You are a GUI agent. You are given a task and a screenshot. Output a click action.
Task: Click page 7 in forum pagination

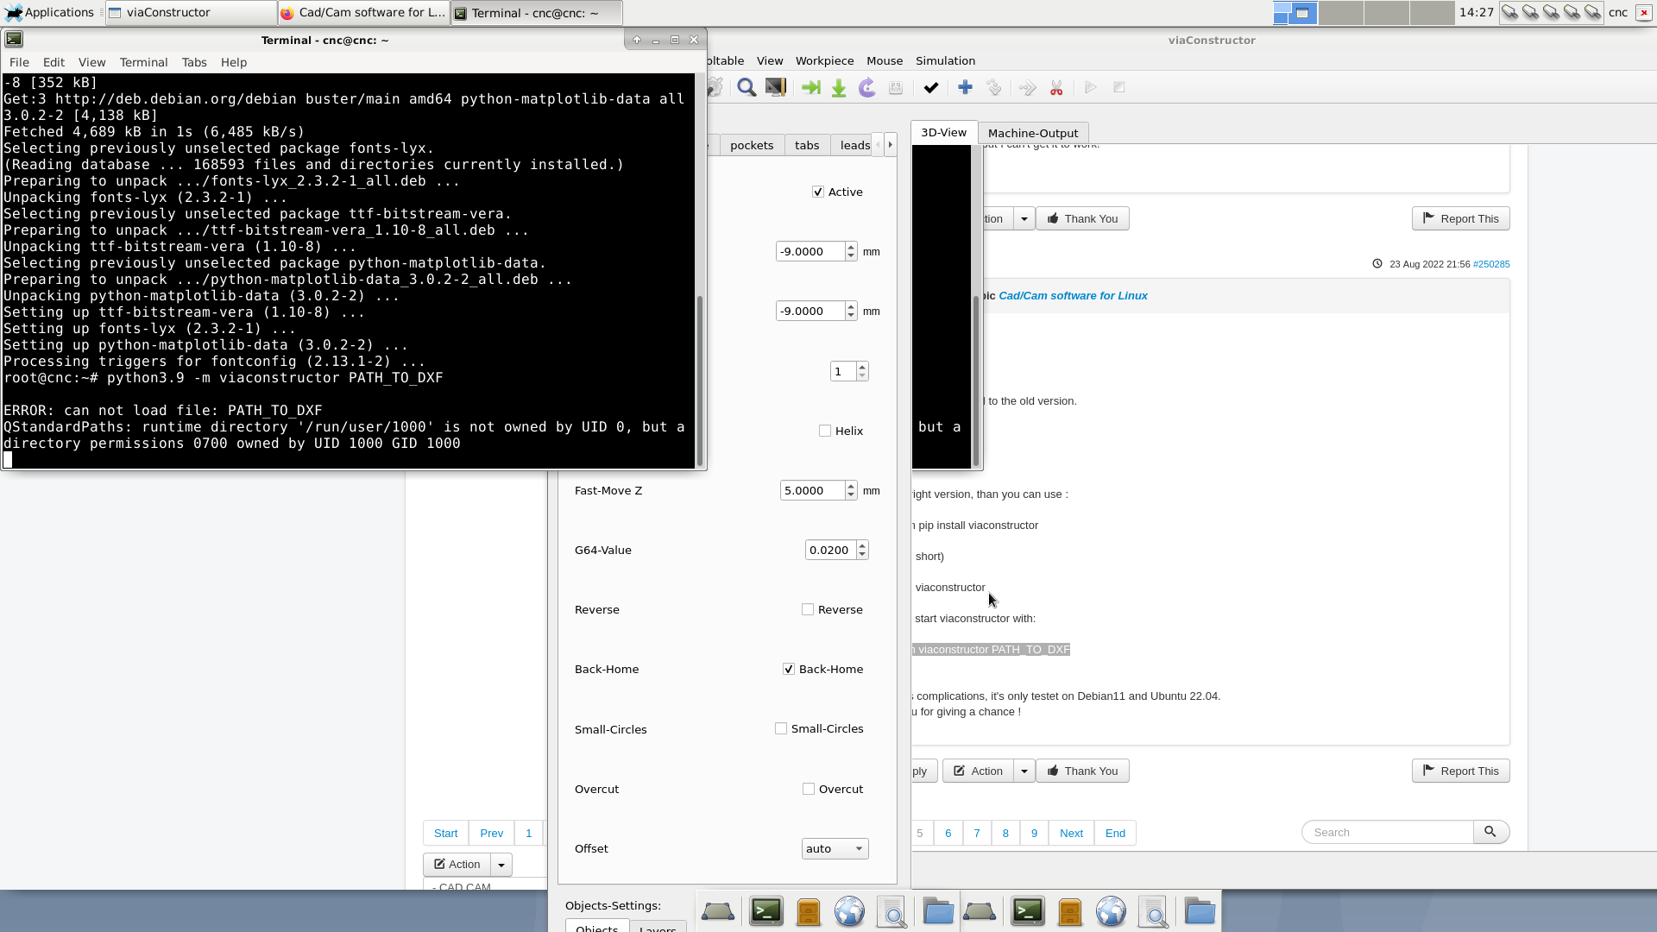pyautogui.click(x=977, y=833)
